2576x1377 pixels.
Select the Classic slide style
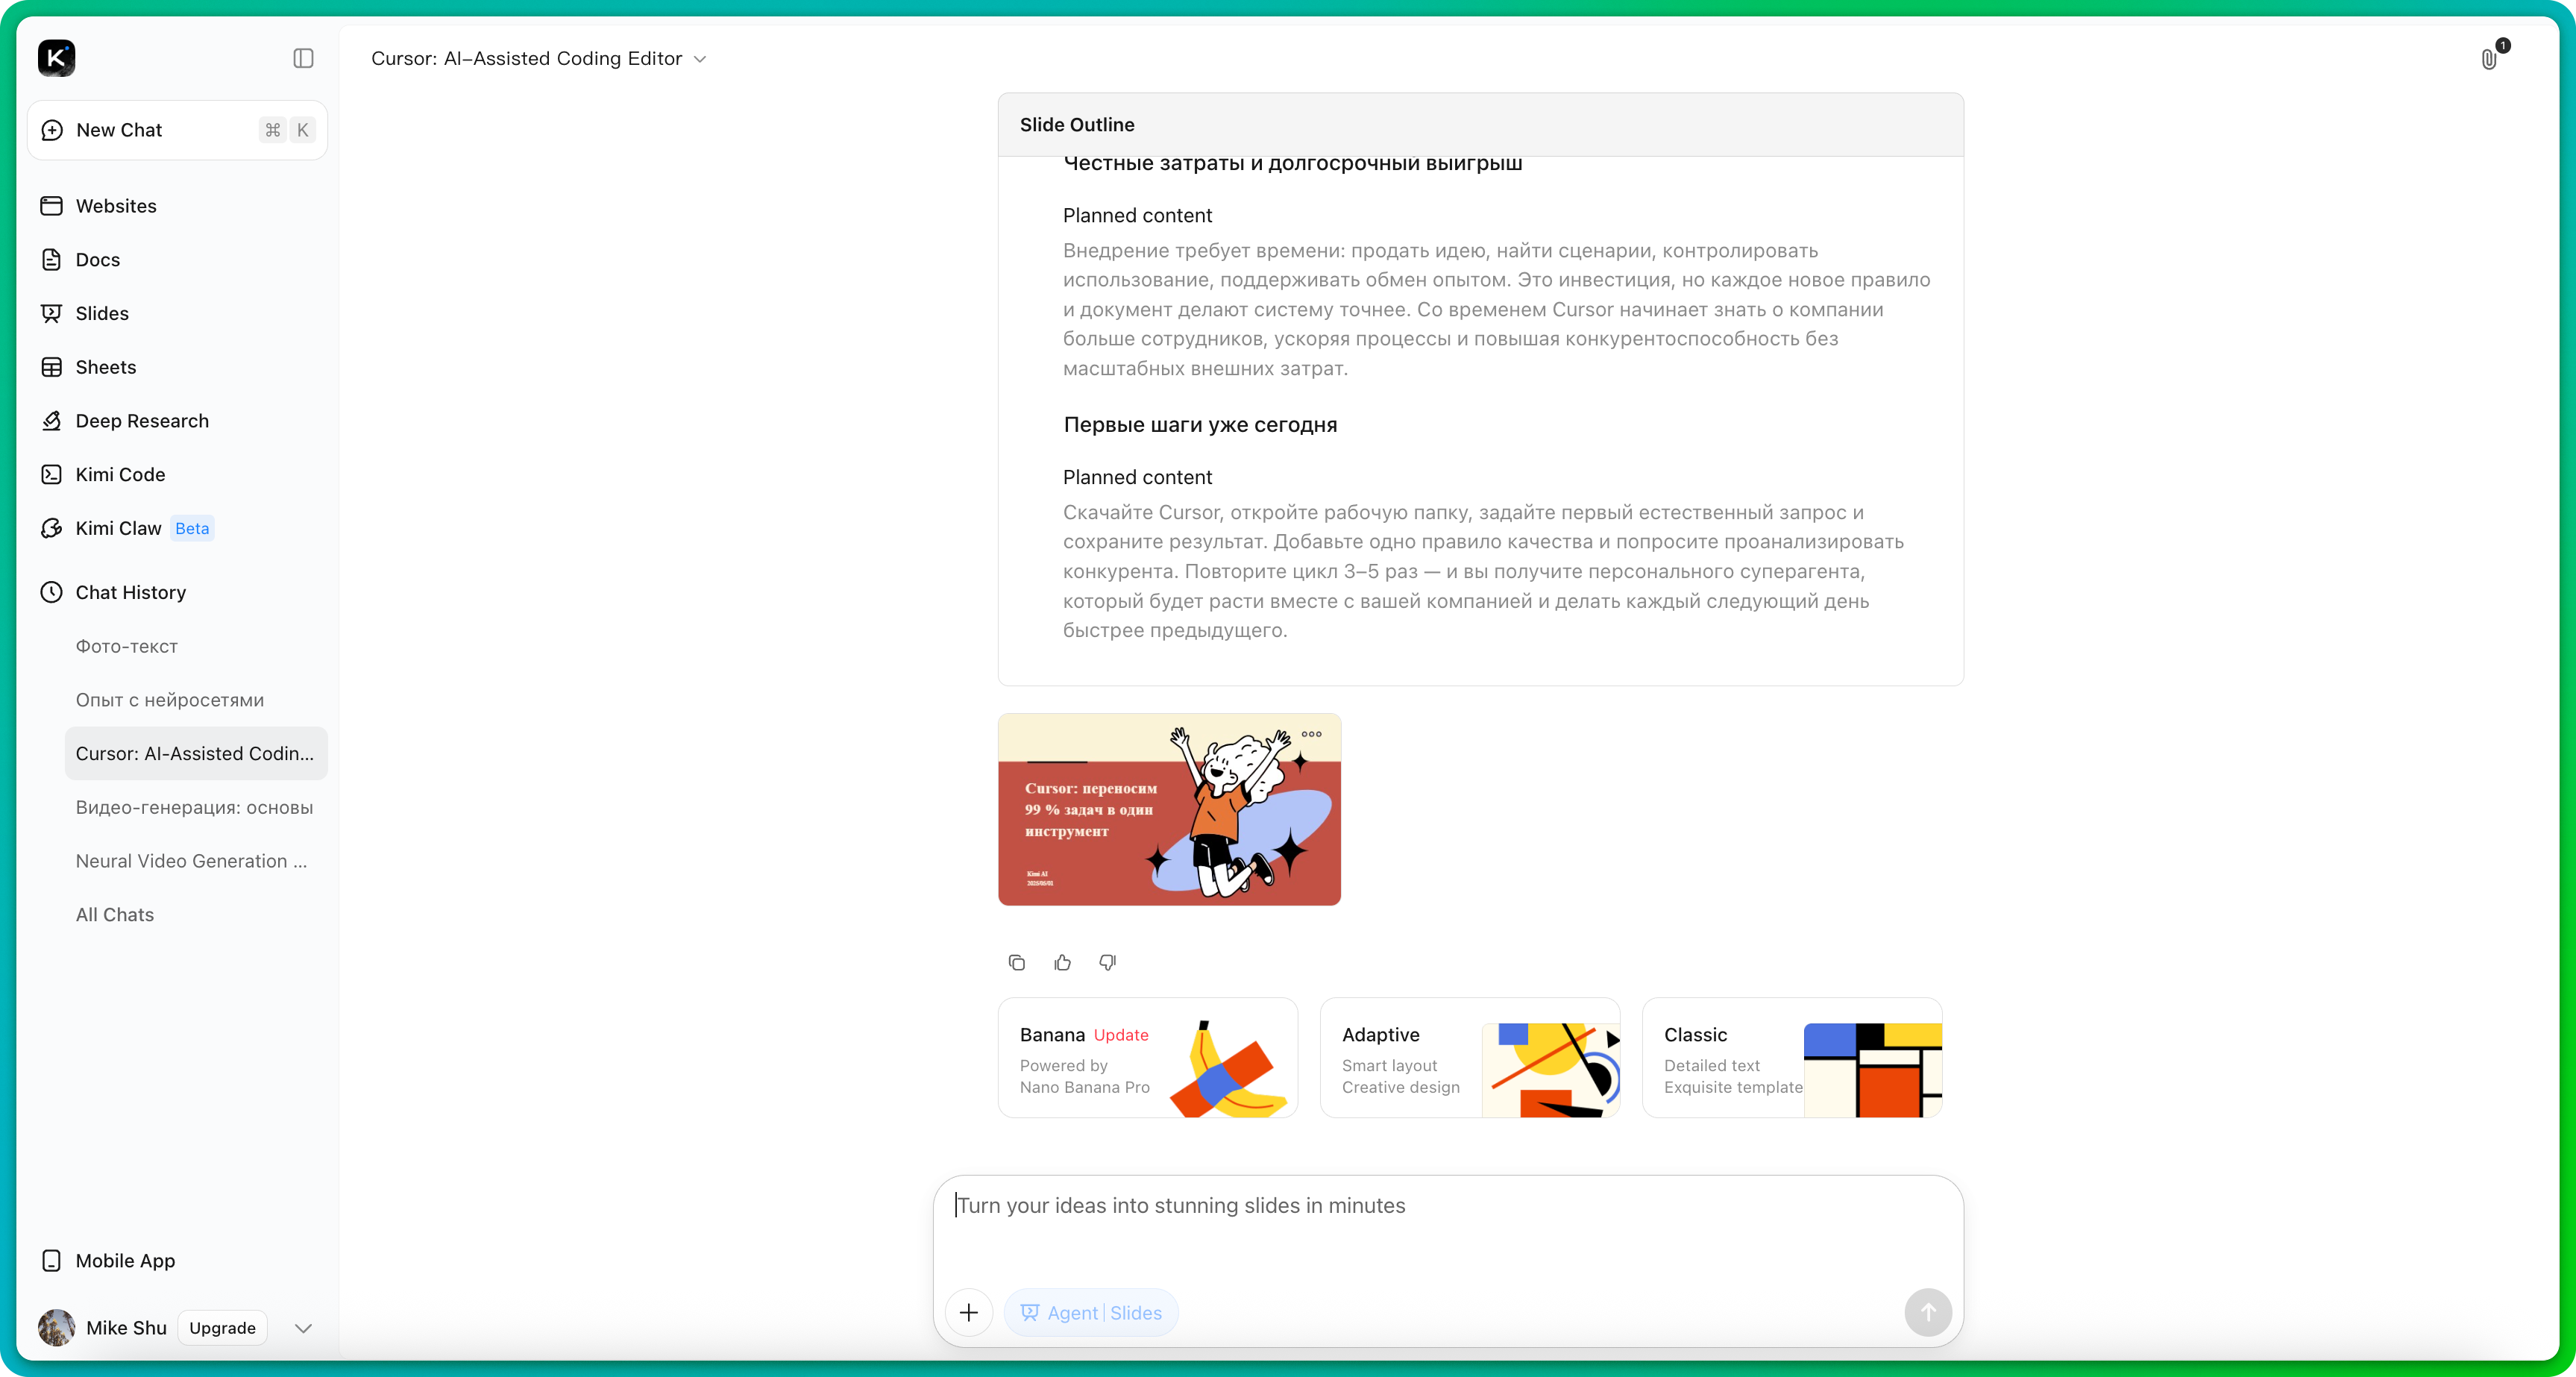(1791, 1058)
